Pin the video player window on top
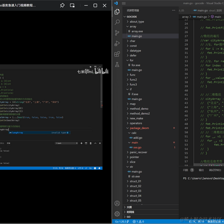 click(62, 6)
